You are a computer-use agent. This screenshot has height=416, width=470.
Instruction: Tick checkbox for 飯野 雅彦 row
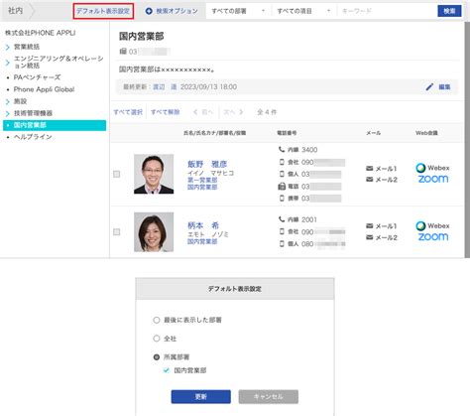click(117, 174)
